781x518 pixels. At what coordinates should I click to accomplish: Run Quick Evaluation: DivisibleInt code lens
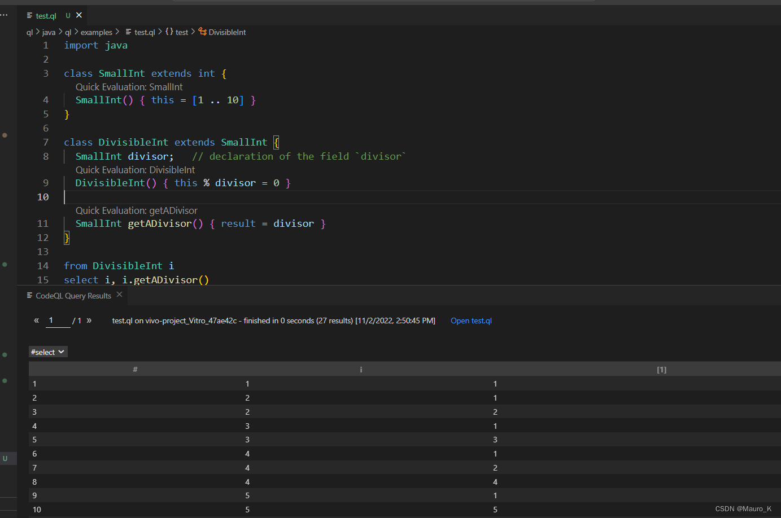click(135, 170)
